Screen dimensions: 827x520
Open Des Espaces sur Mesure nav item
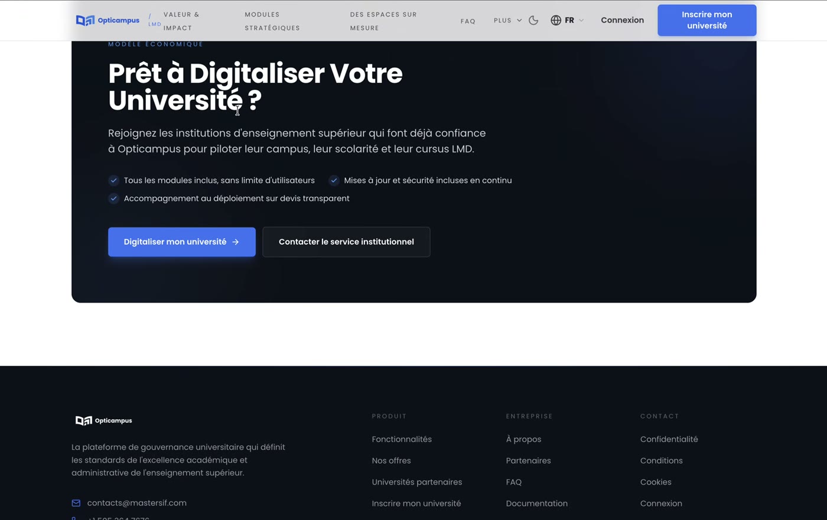[383, 21]
